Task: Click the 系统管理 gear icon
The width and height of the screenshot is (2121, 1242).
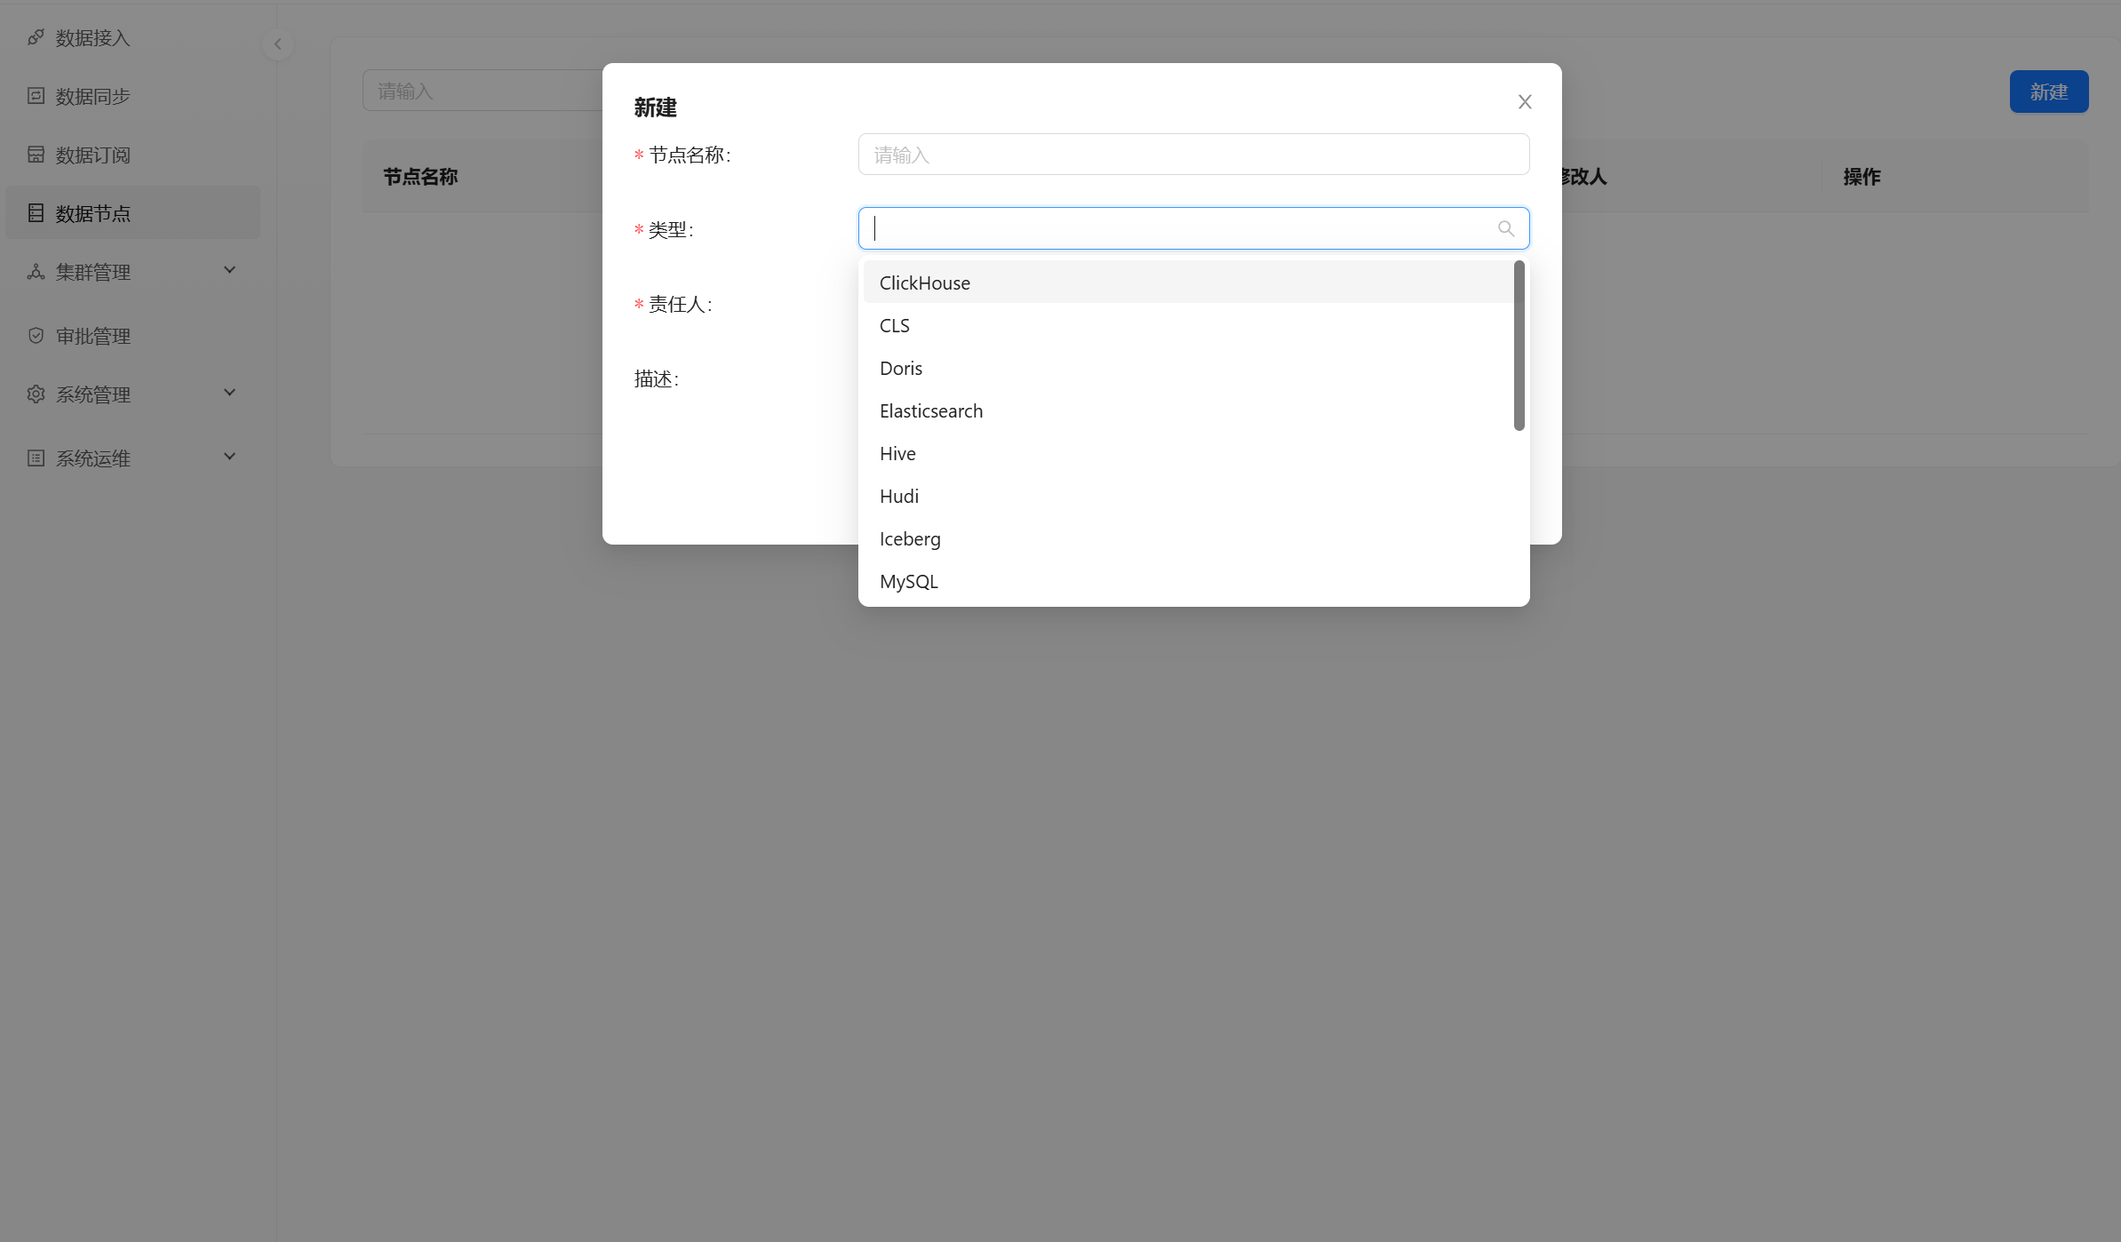Action: tap(36, 394)
